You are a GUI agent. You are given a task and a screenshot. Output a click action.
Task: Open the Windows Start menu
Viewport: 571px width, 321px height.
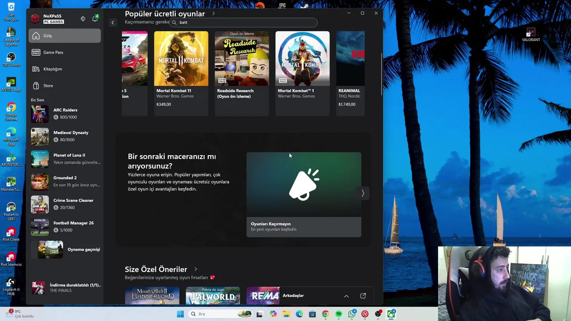point(180,314)
